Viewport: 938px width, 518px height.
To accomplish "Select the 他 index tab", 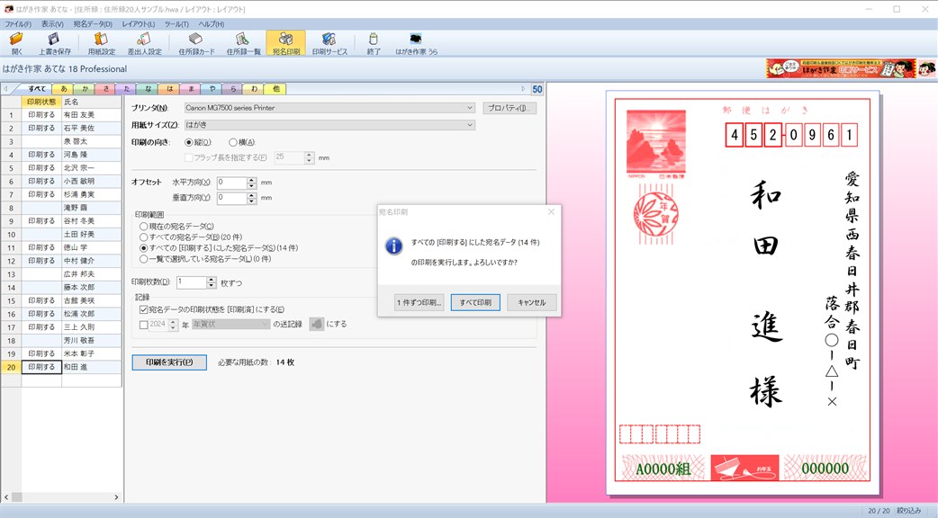I will [275, 89].
